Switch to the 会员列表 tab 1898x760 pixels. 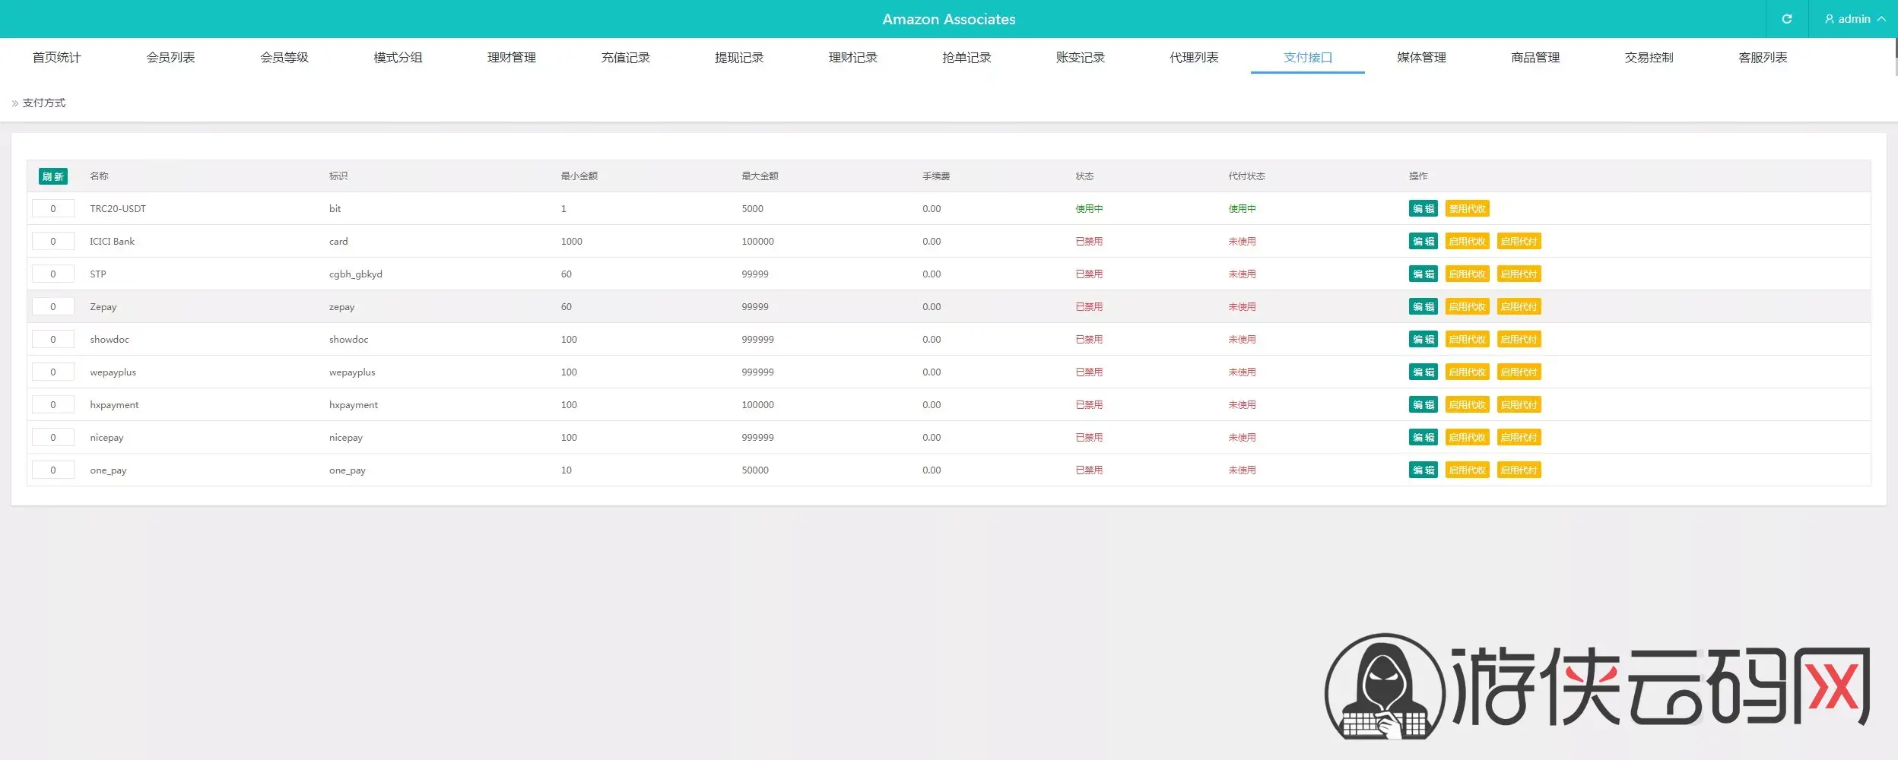[171, 57]
